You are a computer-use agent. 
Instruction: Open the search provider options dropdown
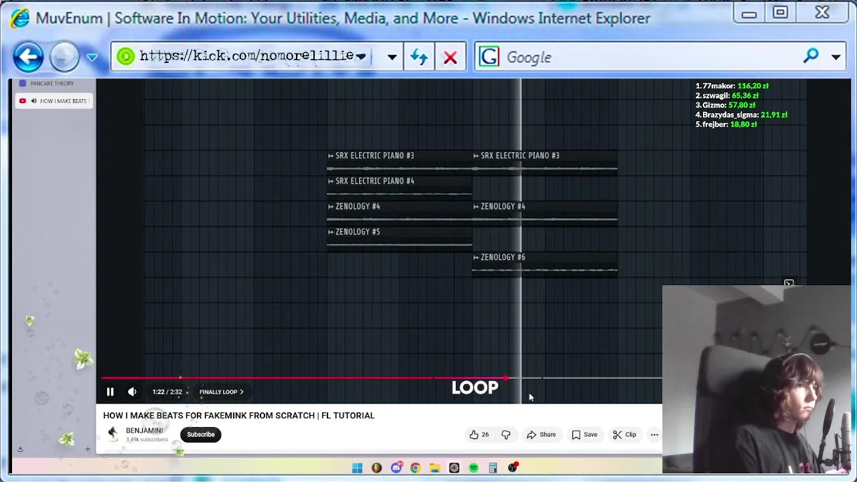pyautogui.click(x=836, y=58)
